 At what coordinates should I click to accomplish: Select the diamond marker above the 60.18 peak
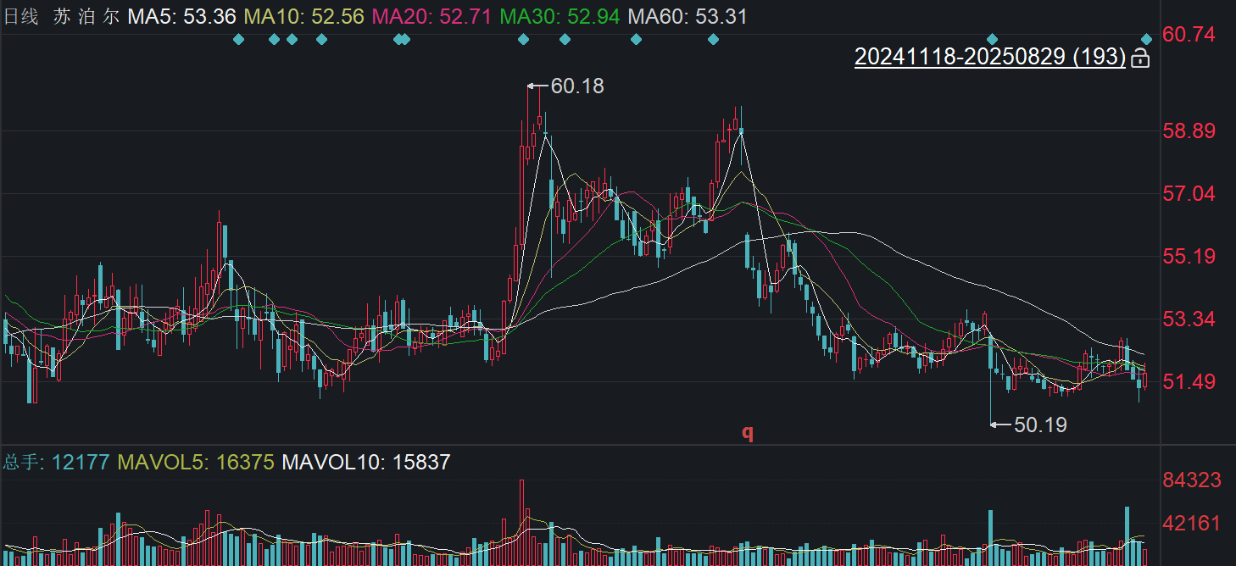[523, 39]
